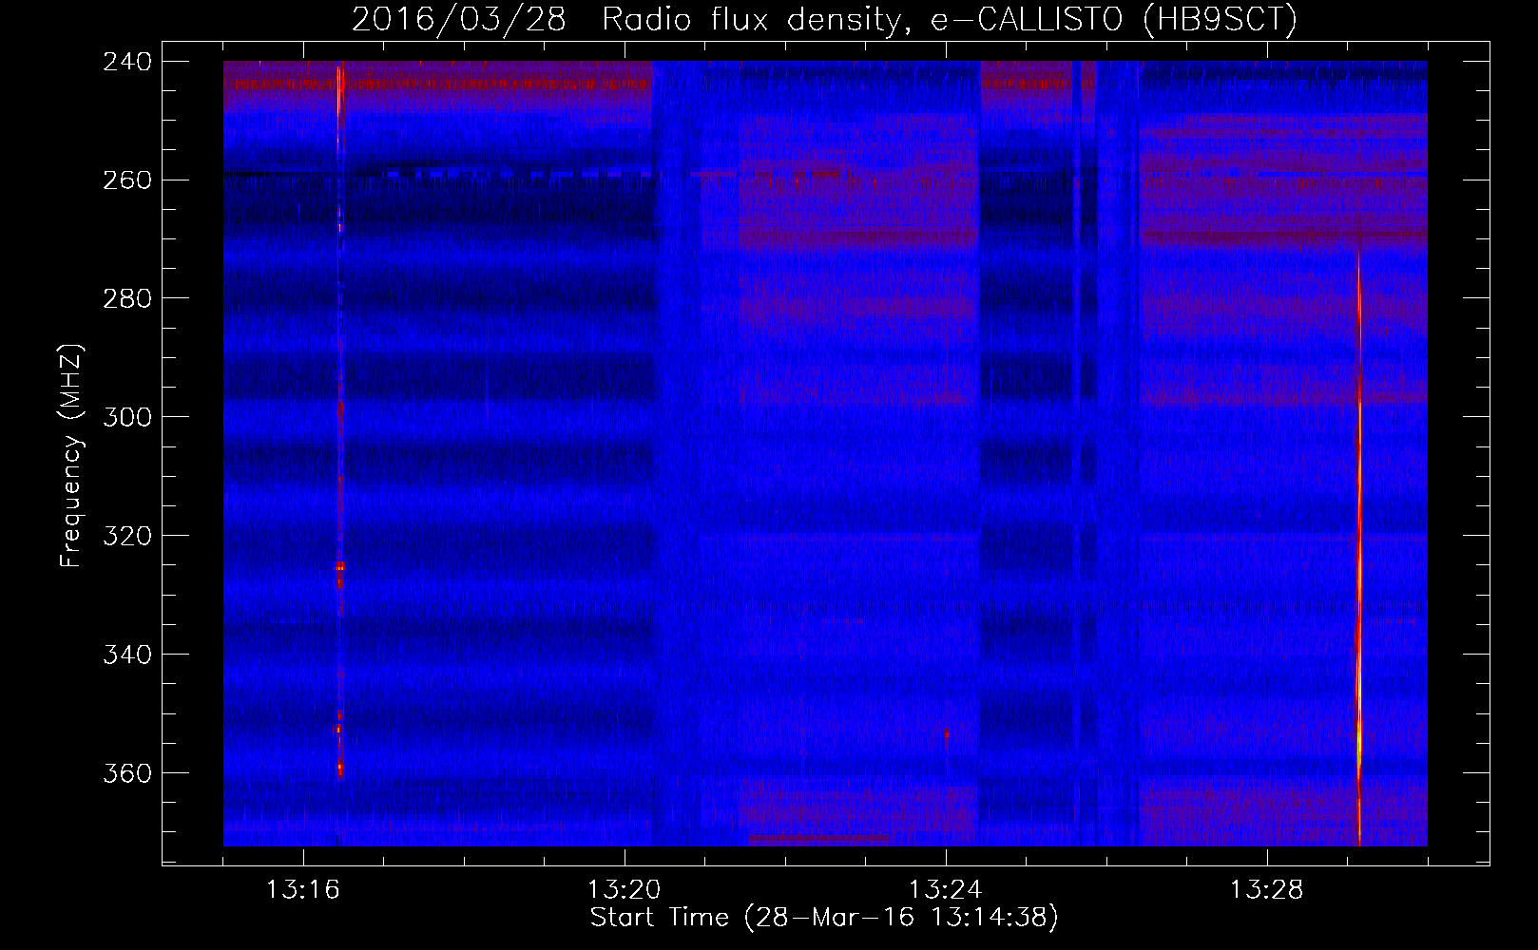The image size is (1538, 950).
Task: Click the 300 frequency tick label
Action: point(127,418)
